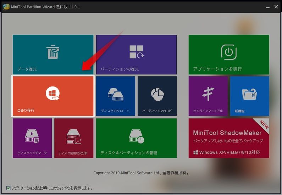Click the ディスク使用状況分析 label
This screenshot has height=195, width=282.
73,153
